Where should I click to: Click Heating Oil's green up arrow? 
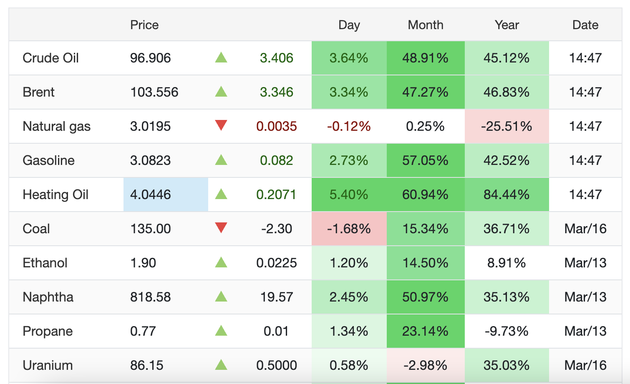click(221, 194)
